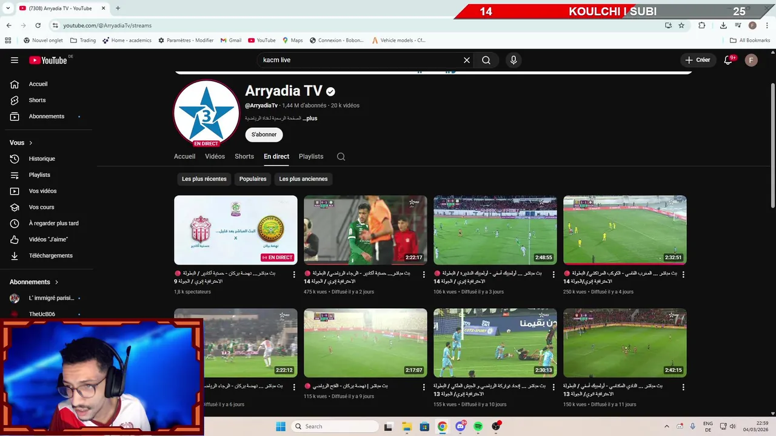
Task: Click the Windows Start button
Action: [281, 426]
